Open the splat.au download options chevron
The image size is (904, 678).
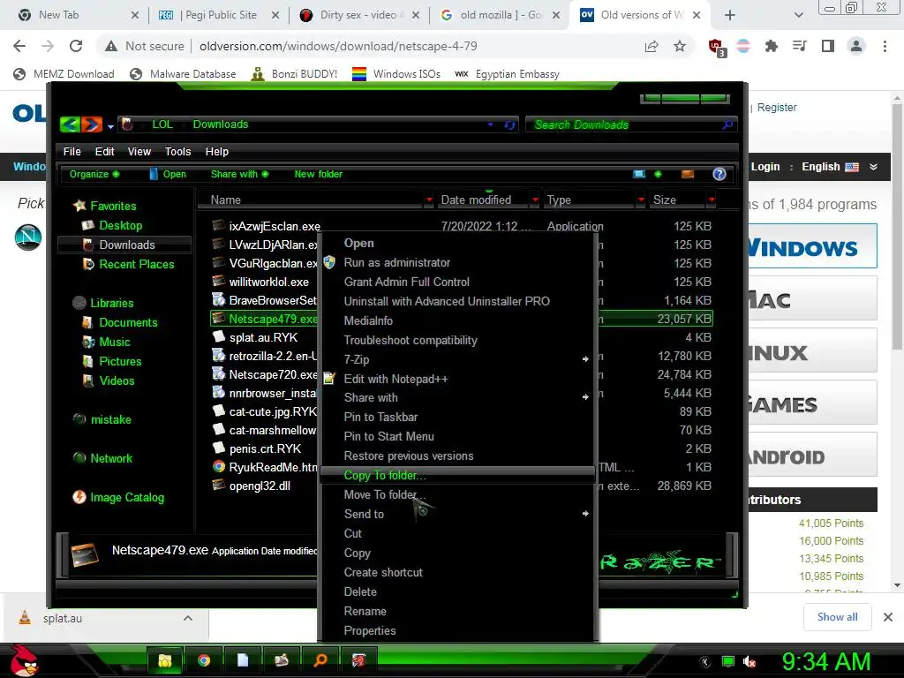pos(187,618)
